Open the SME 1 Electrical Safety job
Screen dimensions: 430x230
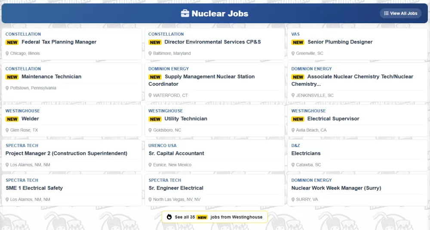[34, 188]
